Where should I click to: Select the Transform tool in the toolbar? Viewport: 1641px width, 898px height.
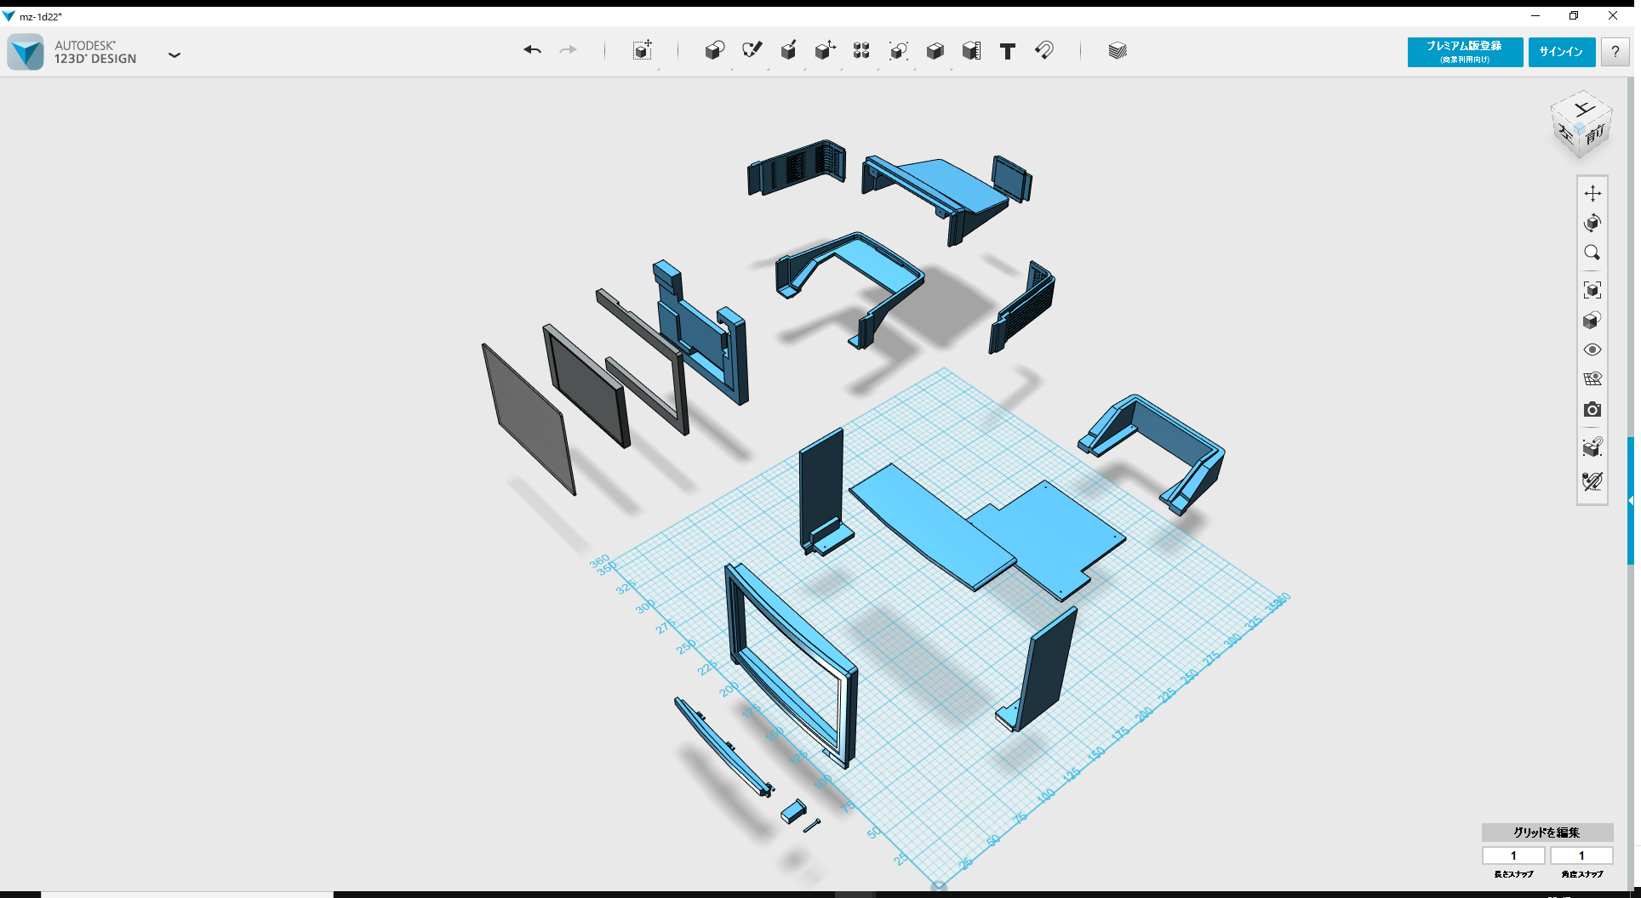[643, 51]
